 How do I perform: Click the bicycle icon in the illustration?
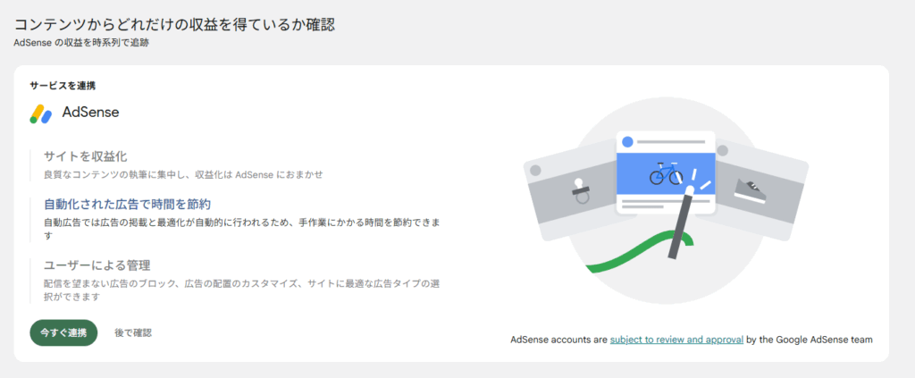point(666,172)
